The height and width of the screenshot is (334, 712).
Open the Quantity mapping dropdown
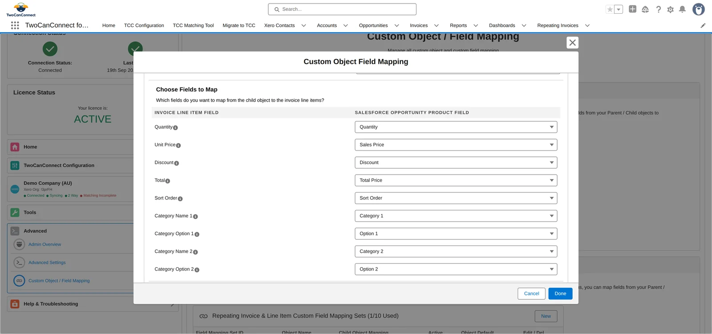(x=456, y=127)
